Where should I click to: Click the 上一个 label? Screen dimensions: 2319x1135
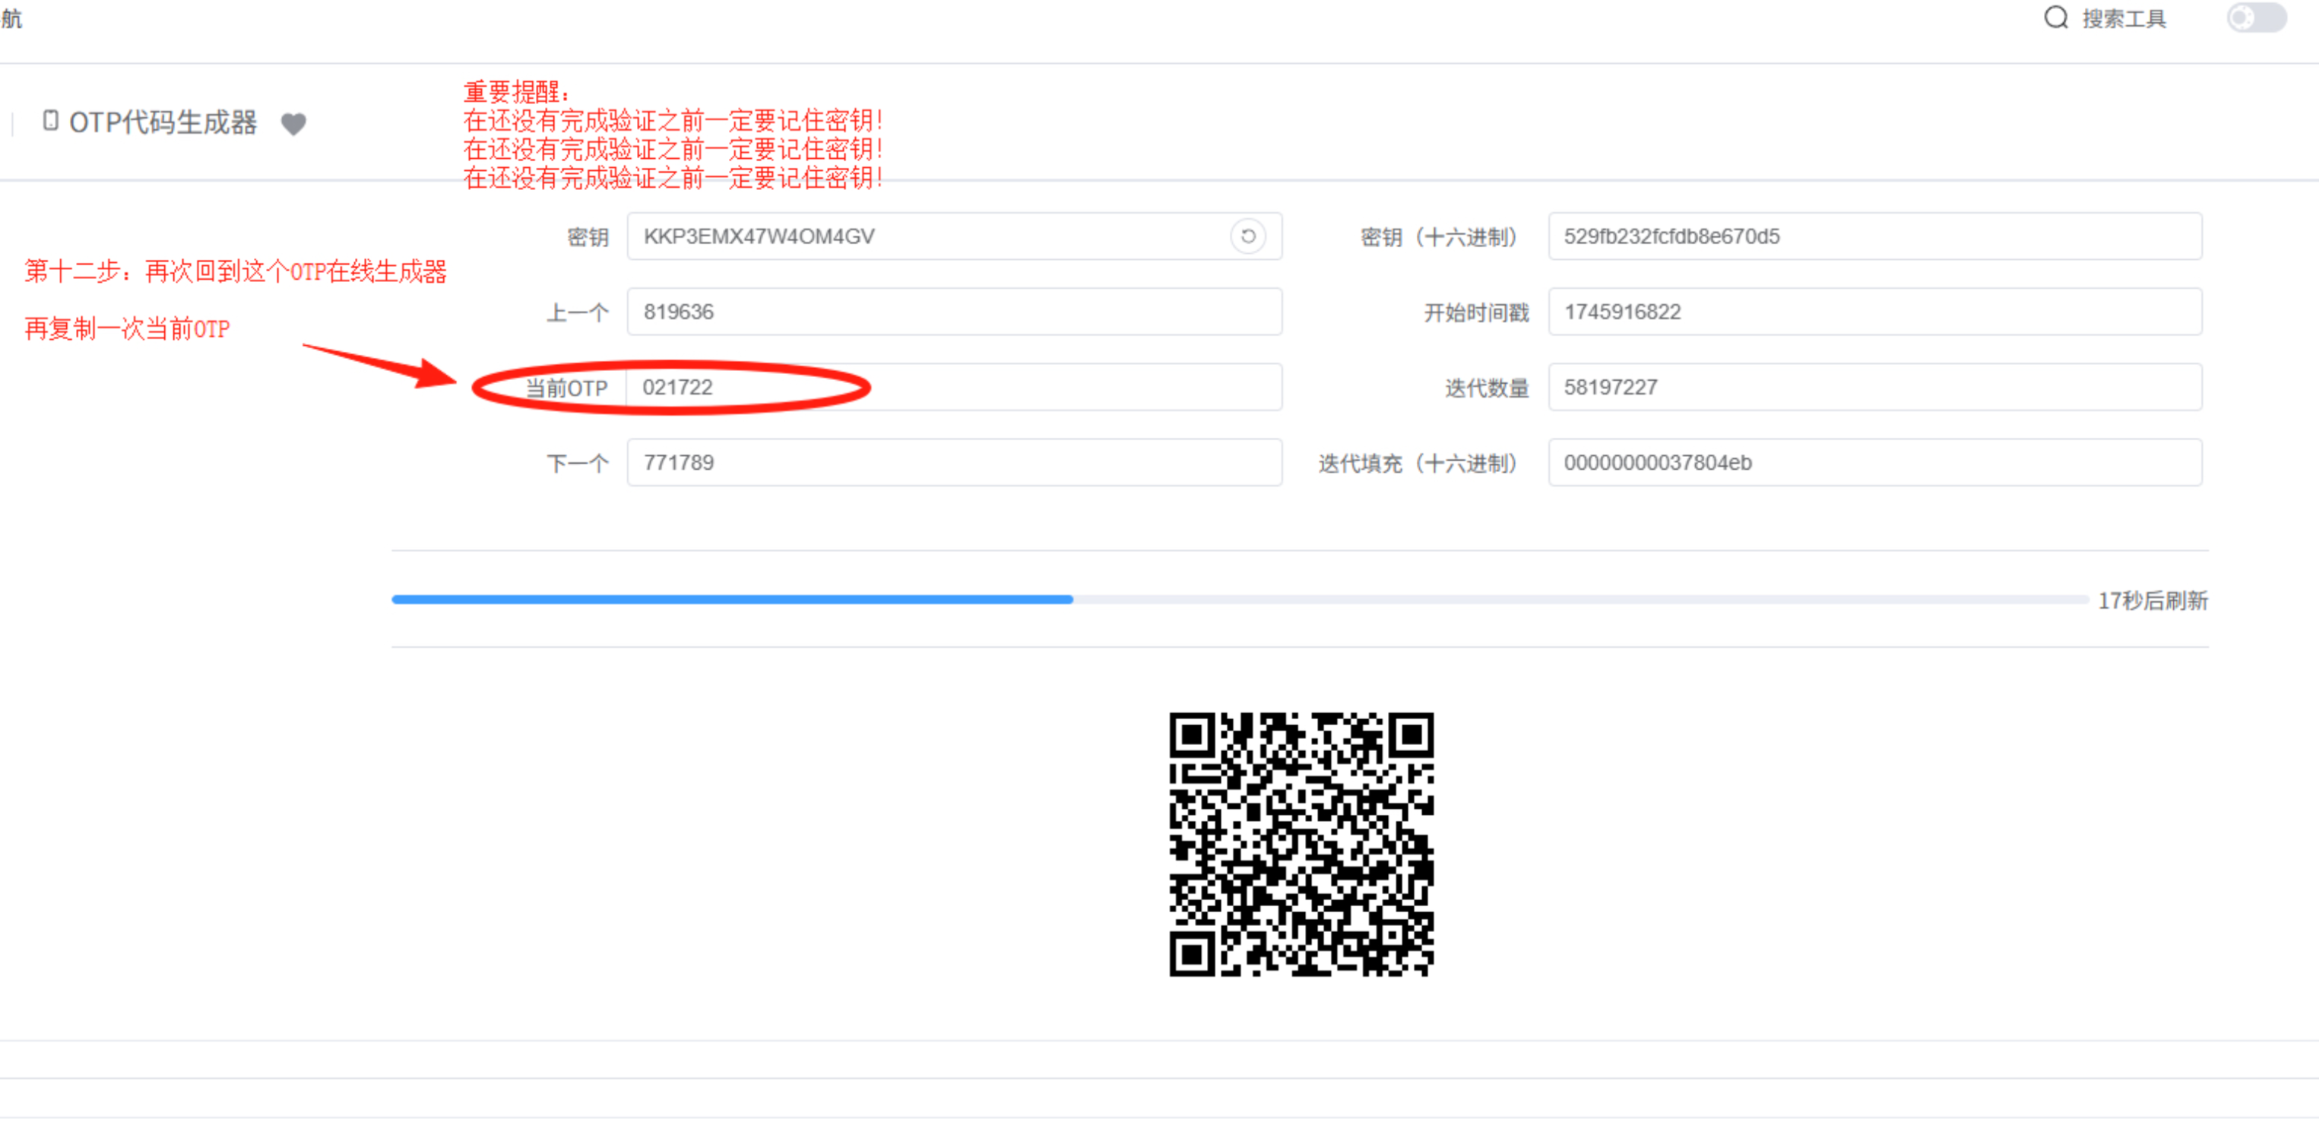tap(578, 313)
